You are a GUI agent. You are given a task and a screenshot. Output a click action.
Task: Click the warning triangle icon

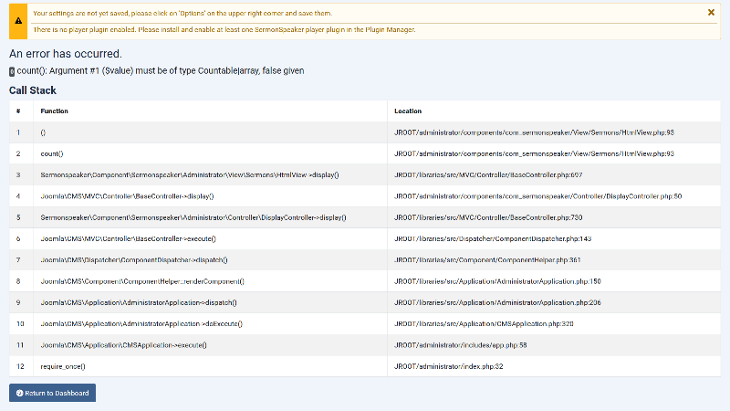tap(18, 21)
